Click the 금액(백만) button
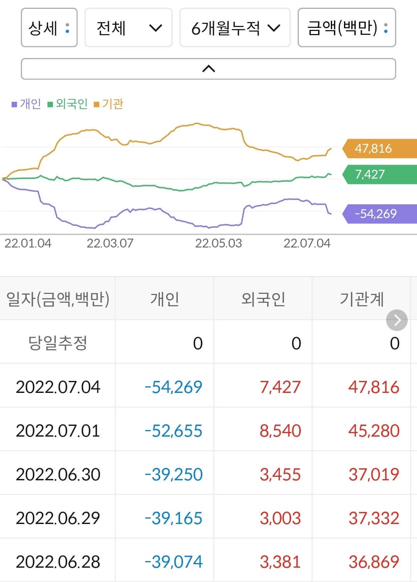 (347, 28)
